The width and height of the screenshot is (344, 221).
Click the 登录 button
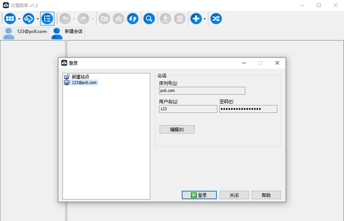point(199,195)
